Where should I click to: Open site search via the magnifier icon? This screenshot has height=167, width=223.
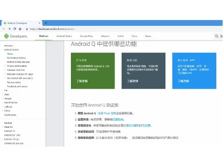(x=217, y=36)
